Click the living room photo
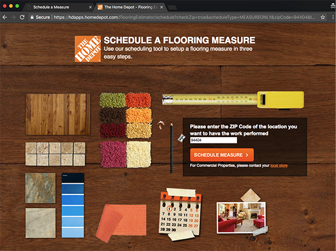This screenshot has height=251, width=336. click(x=241, y=217)
